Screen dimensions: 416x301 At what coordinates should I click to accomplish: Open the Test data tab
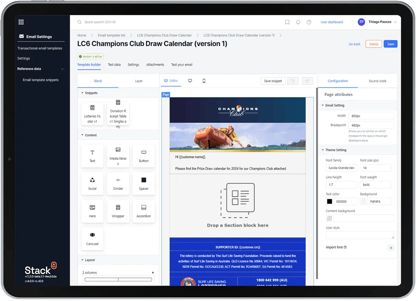[114, 65]
